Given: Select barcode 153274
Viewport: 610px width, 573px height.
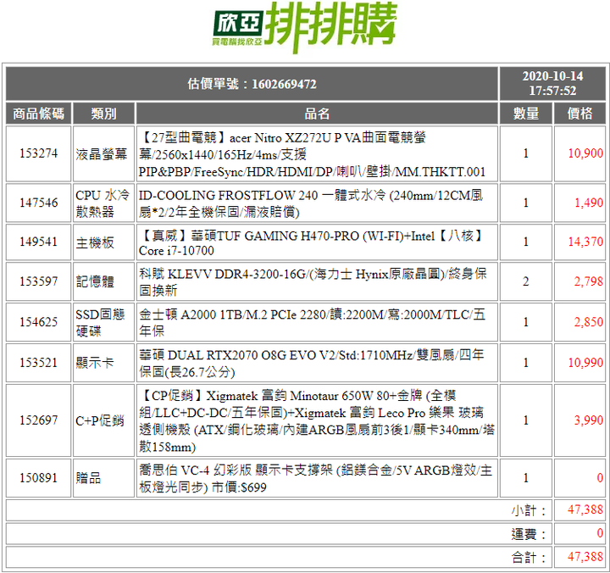Looking at the screenshot, I should click(x=38, y=153).
